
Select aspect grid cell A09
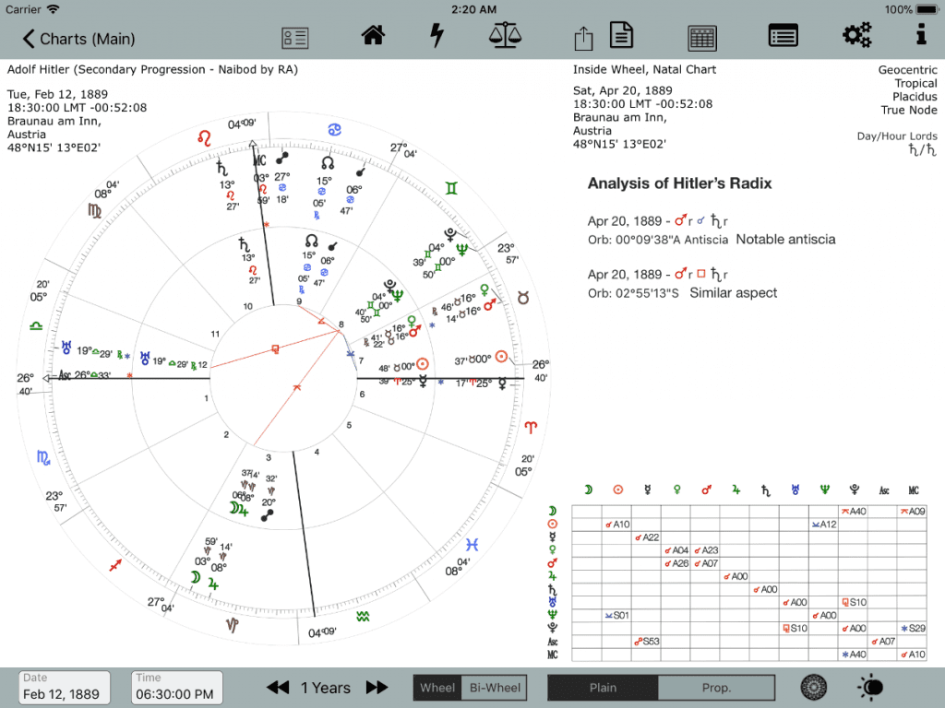point(913,512)
